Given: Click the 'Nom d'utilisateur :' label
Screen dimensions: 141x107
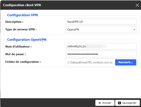Looking at the screenshot, I should pos(19,46).
